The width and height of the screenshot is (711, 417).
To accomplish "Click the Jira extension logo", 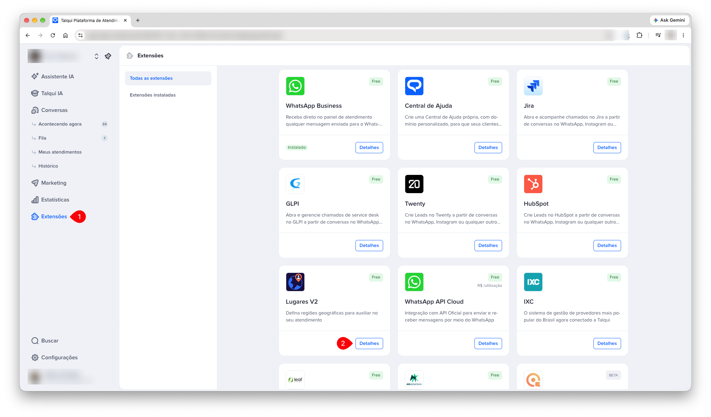I will tap(533, 86).
